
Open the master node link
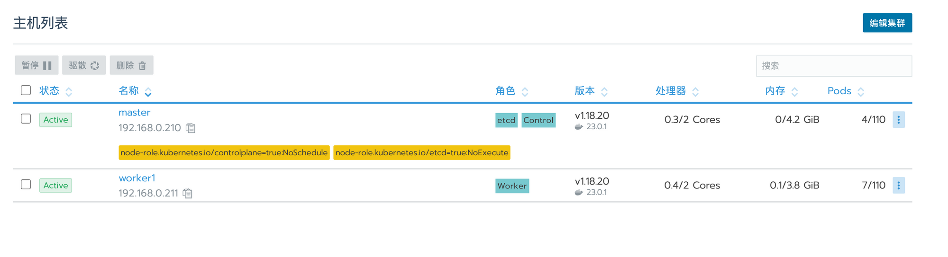(134, 113)
